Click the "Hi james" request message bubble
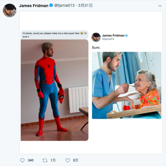166x166 pixels. click(54, 35)
